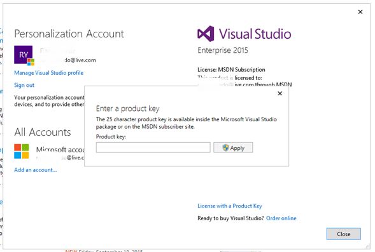
Task: Close the Enter a product key dialog
Action: (279, 93)
